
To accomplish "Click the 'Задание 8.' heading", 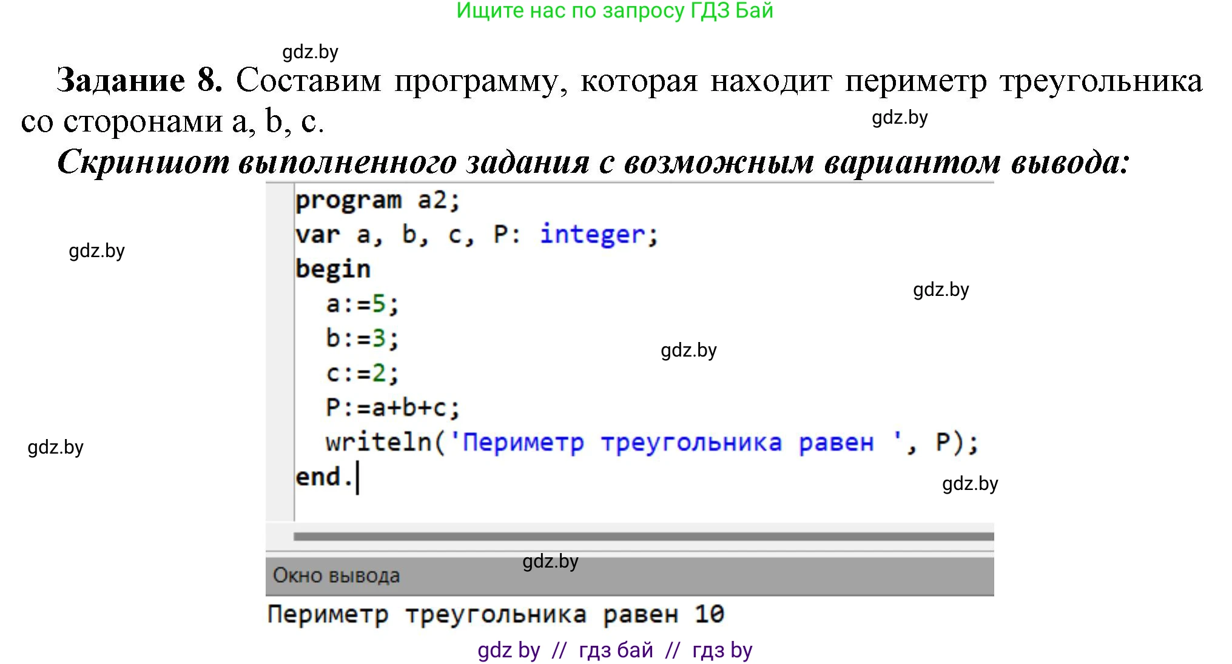I will 139,80.
